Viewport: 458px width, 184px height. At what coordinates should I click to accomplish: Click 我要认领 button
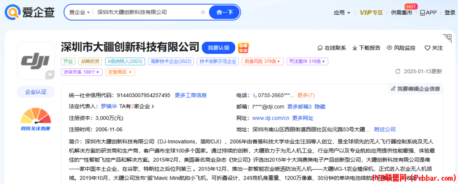218,48
